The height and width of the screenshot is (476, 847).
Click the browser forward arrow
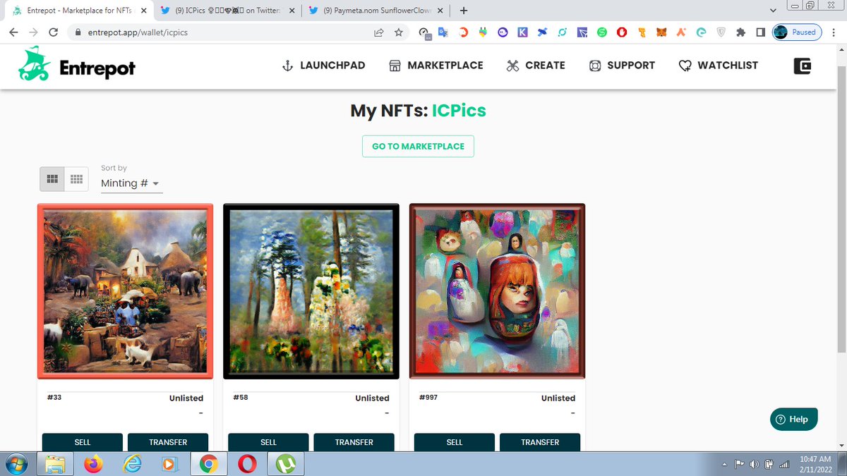click(33, 32)
